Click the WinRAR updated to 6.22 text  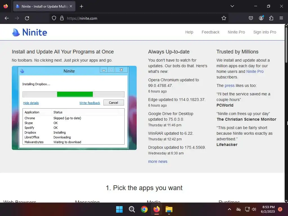click(171, 133)
